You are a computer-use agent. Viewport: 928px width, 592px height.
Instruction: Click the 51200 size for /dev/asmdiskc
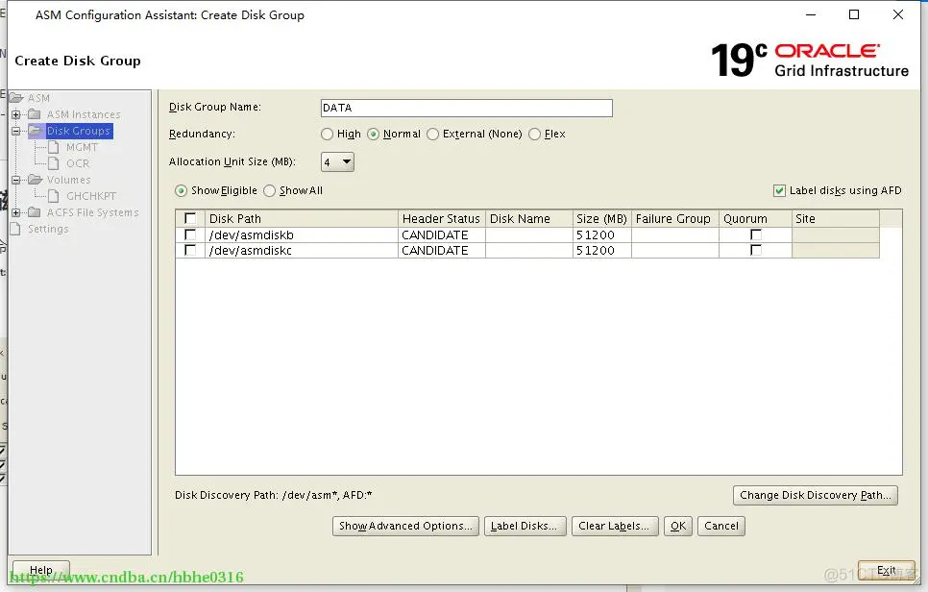(x=602, y=251)
